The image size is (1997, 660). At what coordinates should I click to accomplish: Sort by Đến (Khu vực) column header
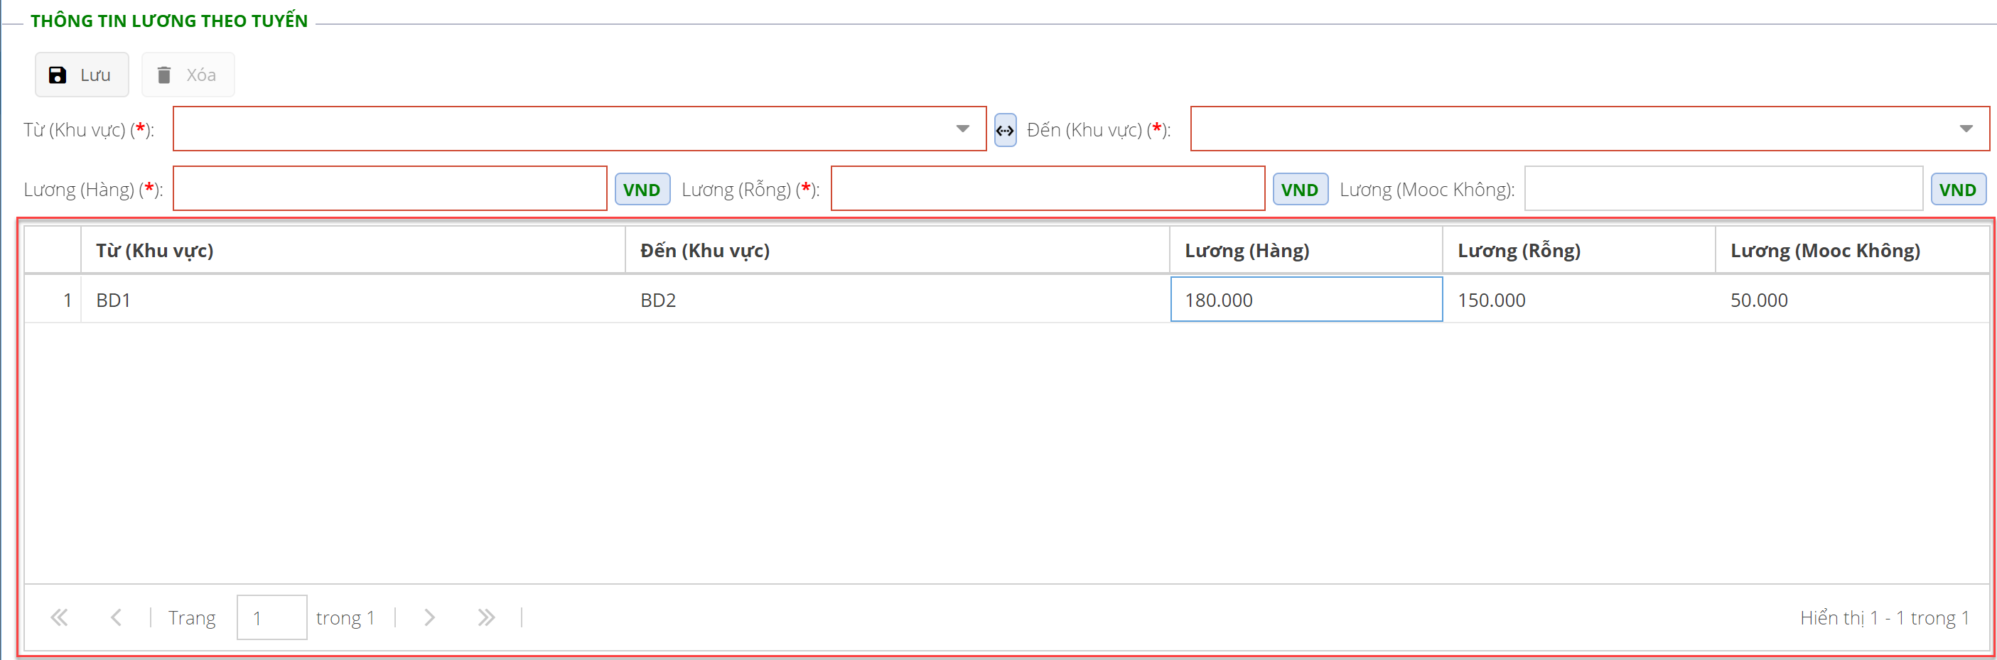pyautogui.click(x=705, y=250)
